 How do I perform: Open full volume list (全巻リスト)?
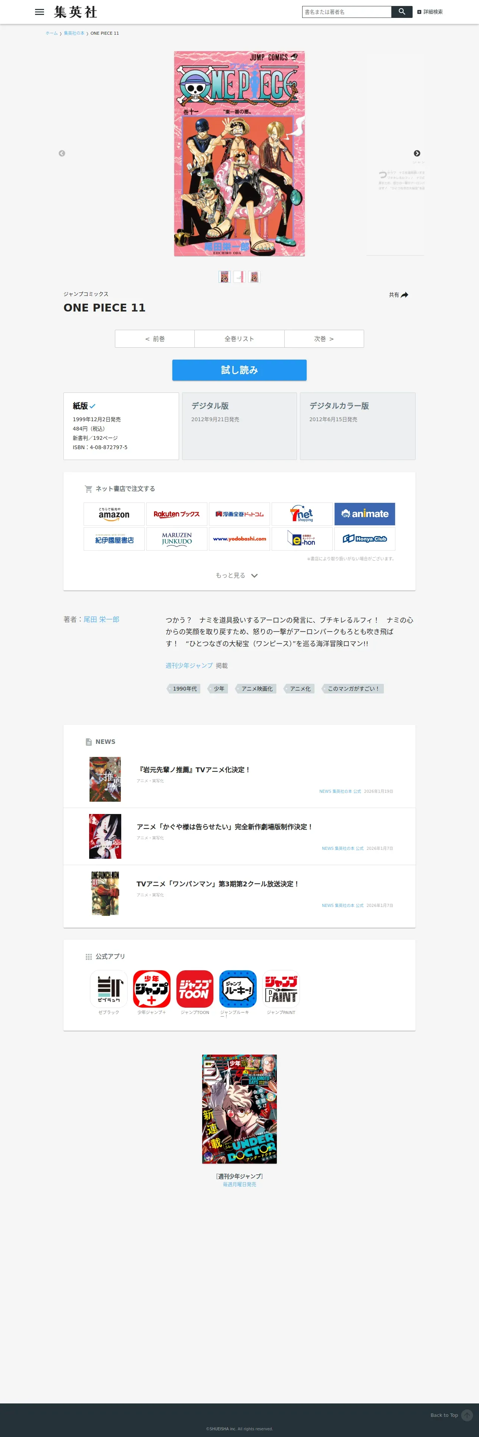click(239, 339)
